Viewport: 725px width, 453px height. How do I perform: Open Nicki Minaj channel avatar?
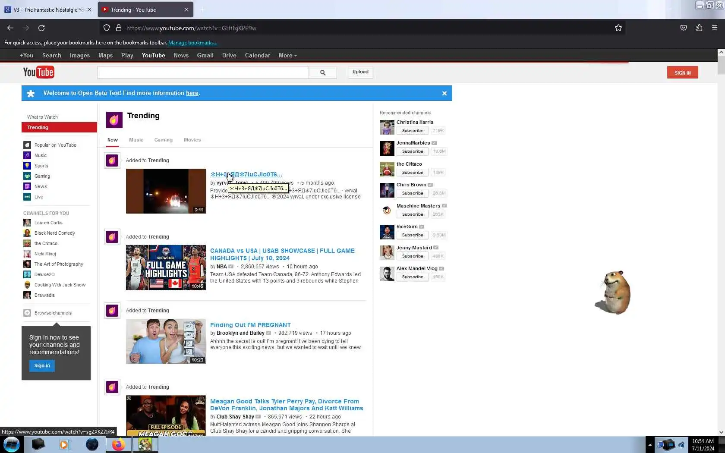click(27, 254)
